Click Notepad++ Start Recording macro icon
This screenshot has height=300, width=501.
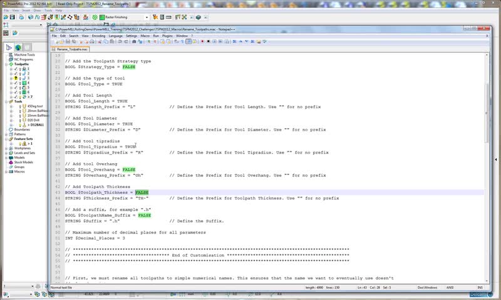pyautogui.click(x=202, y=41)
